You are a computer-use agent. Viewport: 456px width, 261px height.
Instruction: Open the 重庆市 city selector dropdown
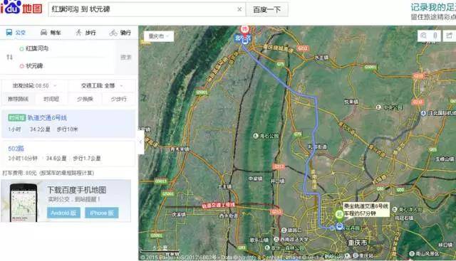pos(159,36)
